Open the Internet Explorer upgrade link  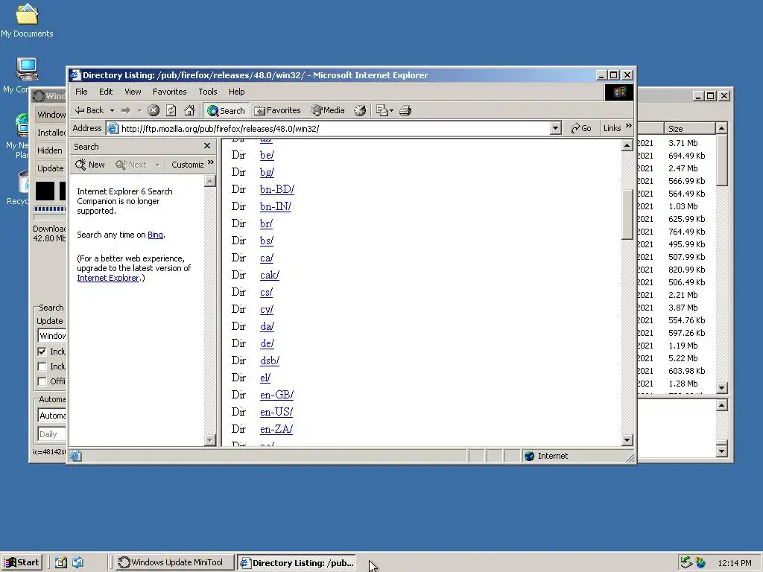tap(108, 278)
